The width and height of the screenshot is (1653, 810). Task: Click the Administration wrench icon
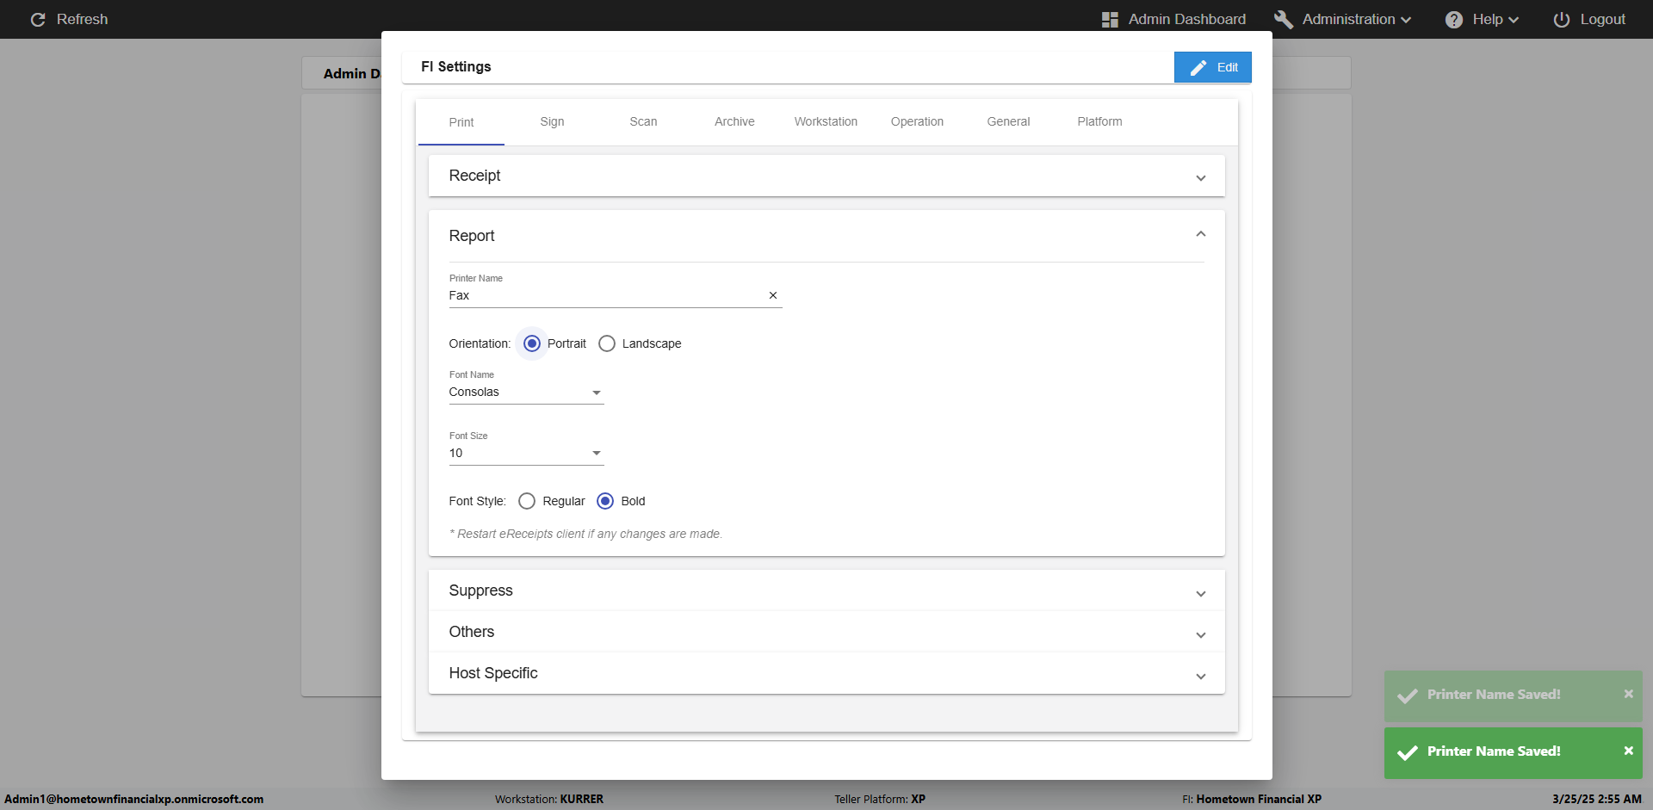1283,20
